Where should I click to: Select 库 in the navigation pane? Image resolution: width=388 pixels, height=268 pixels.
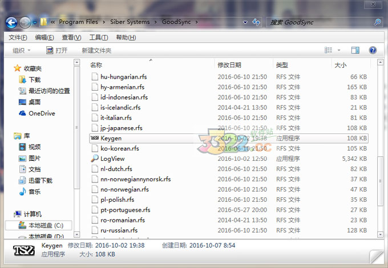(27, 136)
